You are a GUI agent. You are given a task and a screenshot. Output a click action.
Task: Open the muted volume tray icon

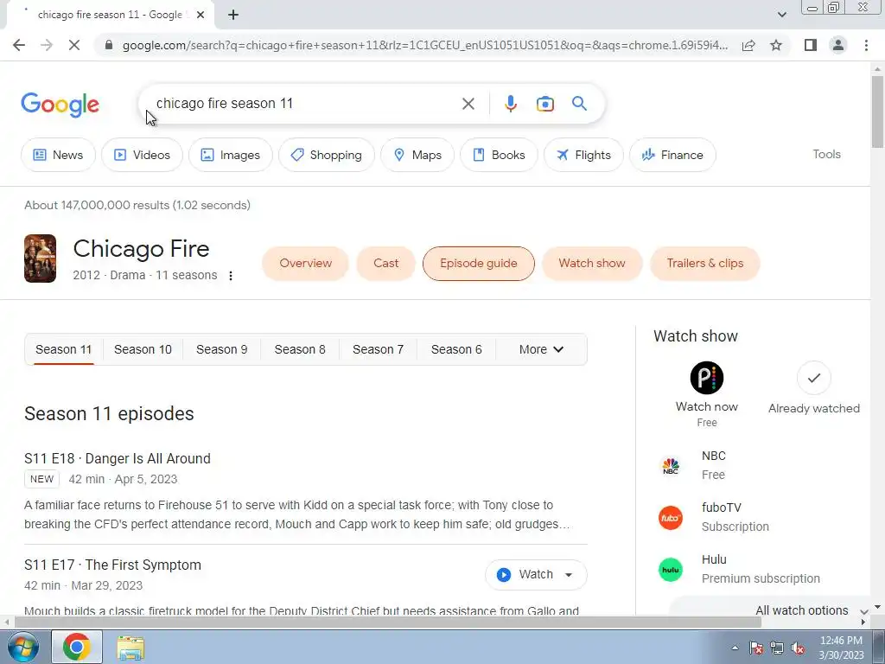point(798,648)
